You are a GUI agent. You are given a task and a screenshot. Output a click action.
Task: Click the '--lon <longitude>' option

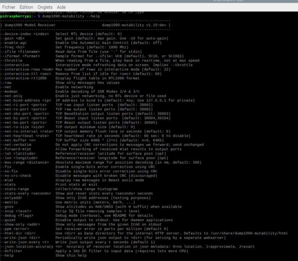[19, 158]
